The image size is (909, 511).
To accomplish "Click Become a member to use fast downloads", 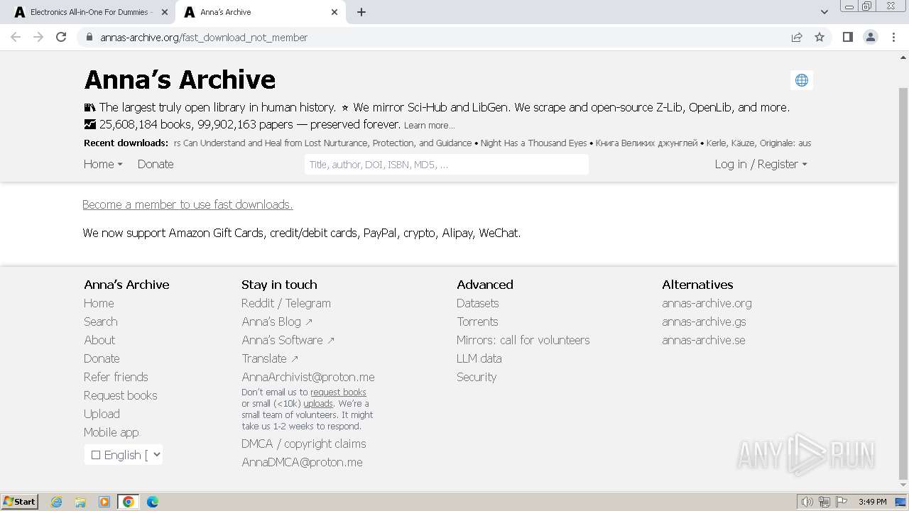I will pyautogui.click(x=187, y=204).
